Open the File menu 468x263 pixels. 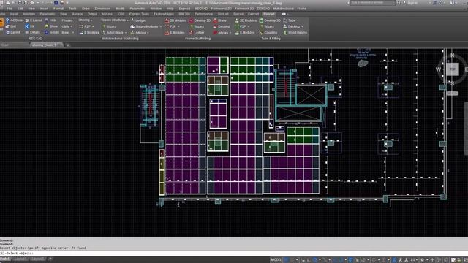10,9
